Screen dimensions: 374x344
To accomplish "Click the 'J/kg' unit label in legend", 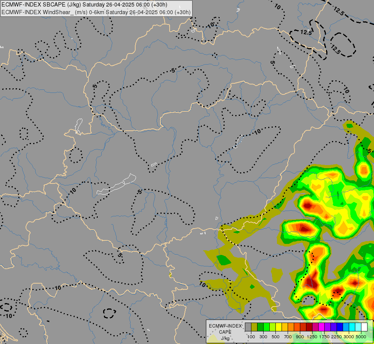I will pos(225,338).
